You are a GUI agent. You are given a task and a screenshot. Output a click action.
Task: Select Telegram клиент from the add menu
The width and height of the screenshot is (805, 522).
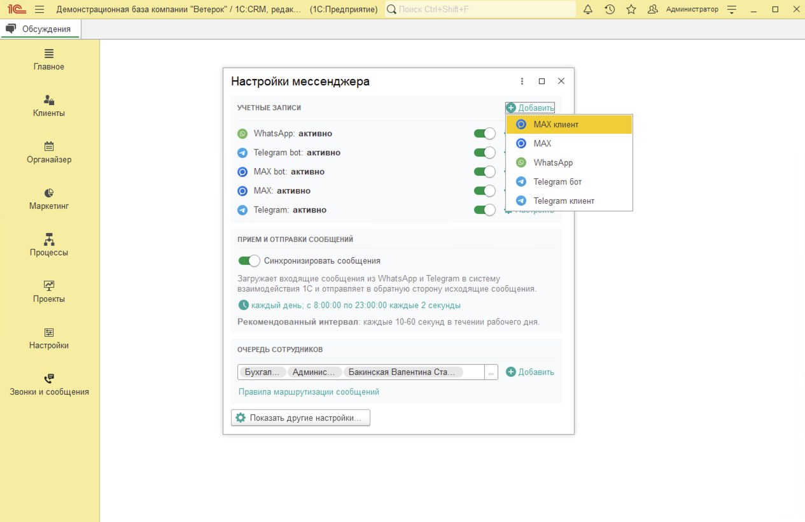[570, 201]
